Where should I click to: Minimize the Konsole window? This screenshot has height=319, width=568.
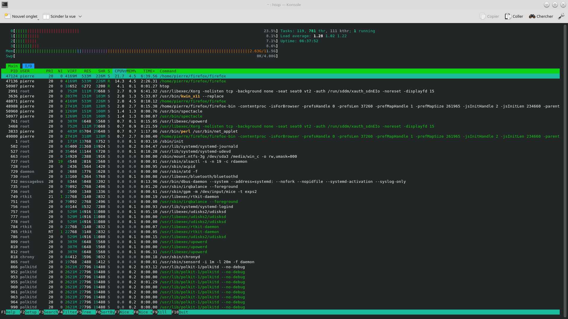pyautogui.click(x=547, y=5)
